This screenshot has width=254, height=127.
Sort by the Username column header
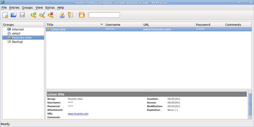pyautogui.click(x=123, y=25)
